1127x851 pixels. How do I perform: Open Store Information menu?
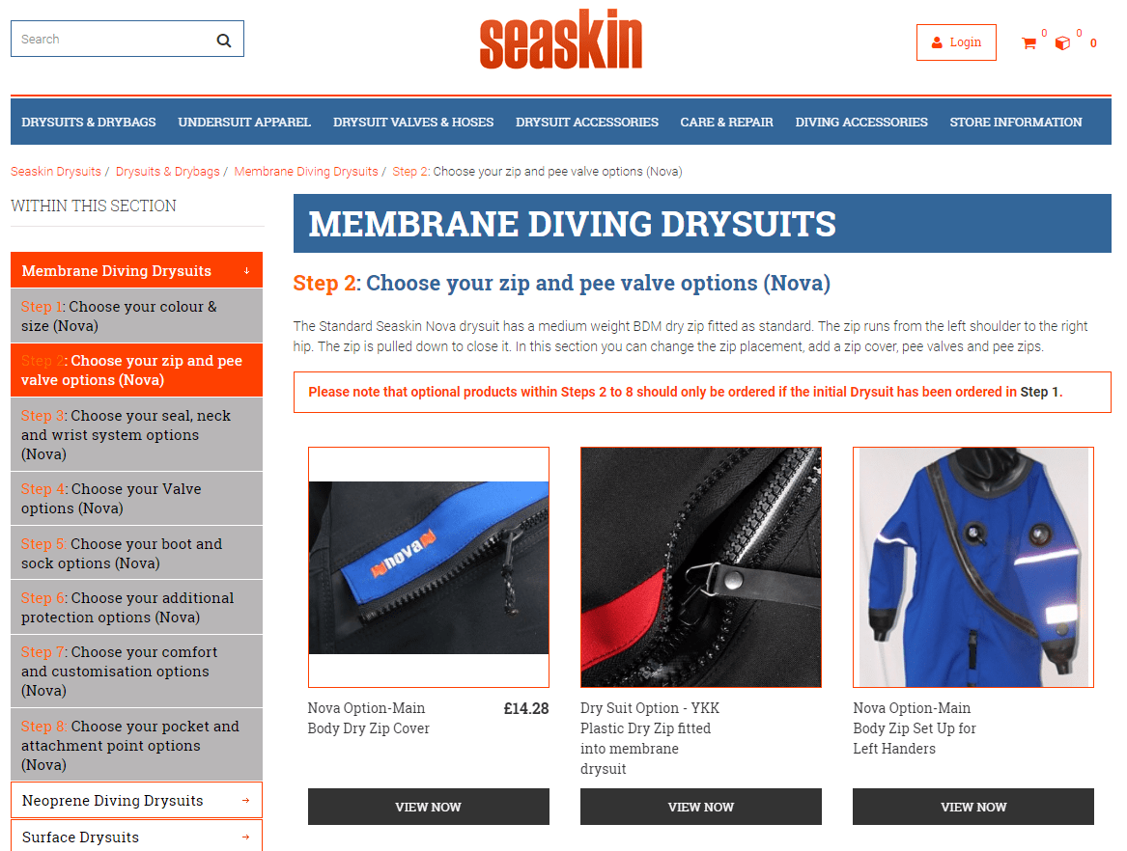coord(1016,123)
